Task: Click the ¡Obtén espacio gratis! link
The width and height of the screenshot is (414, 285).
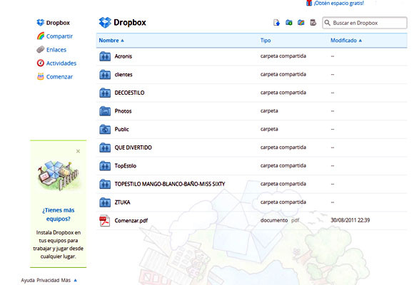Action: point(338,3)
